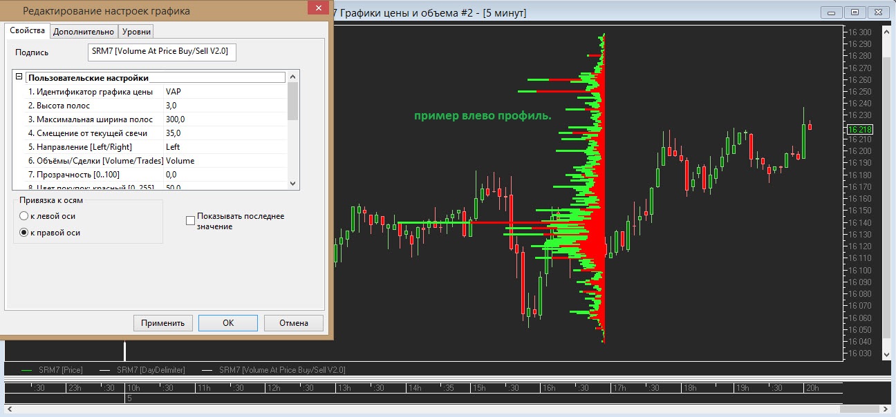Screen dimensions: 896x417
Task: Collapse 'Пользовательские настройки' group
Action: pyautogui.click(x=19, y=77)
